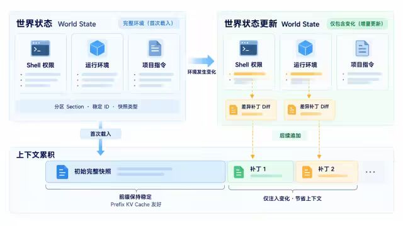This screenshot has height=226, width=403.
Task: Click the terminal icon in 世界状态更新 panel
Action: [249, 48]
